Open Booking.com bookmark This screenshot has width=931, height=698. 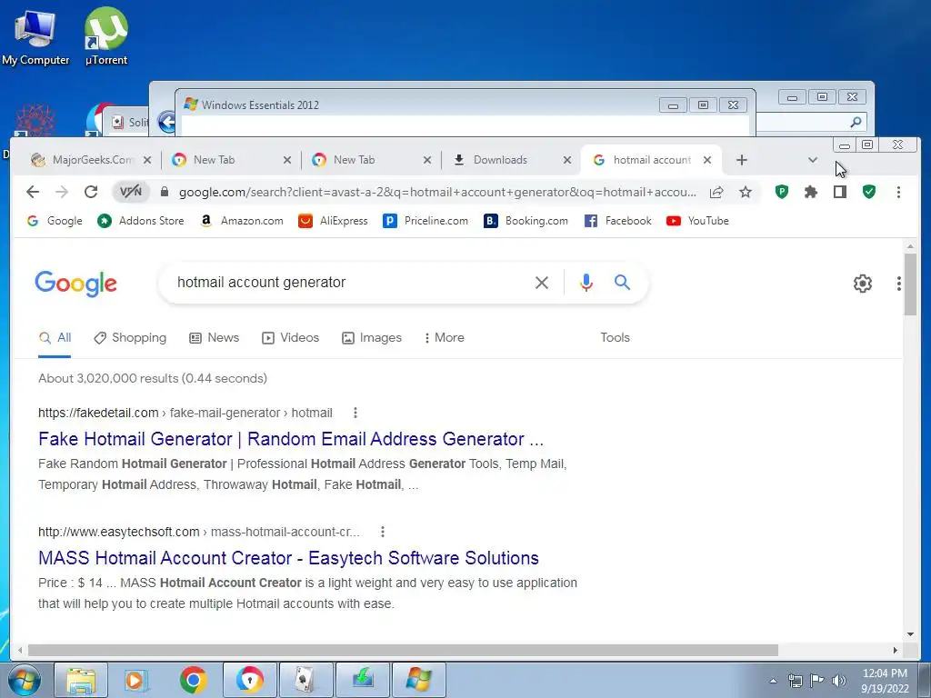(526, 221)
